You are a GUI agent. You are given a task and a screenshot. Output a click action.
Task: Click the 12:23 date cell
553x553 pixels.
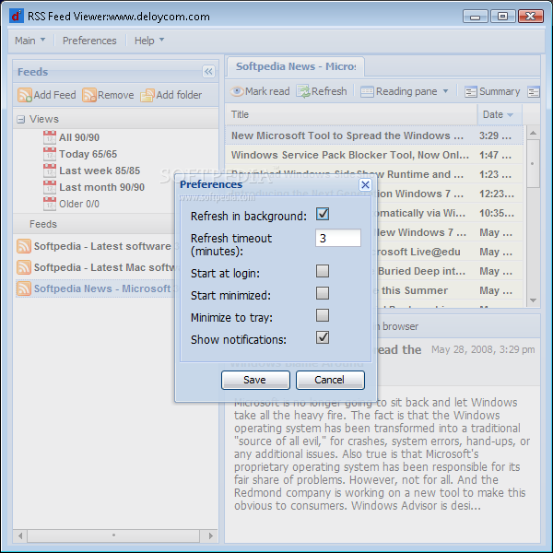click(x=497, y=194)
